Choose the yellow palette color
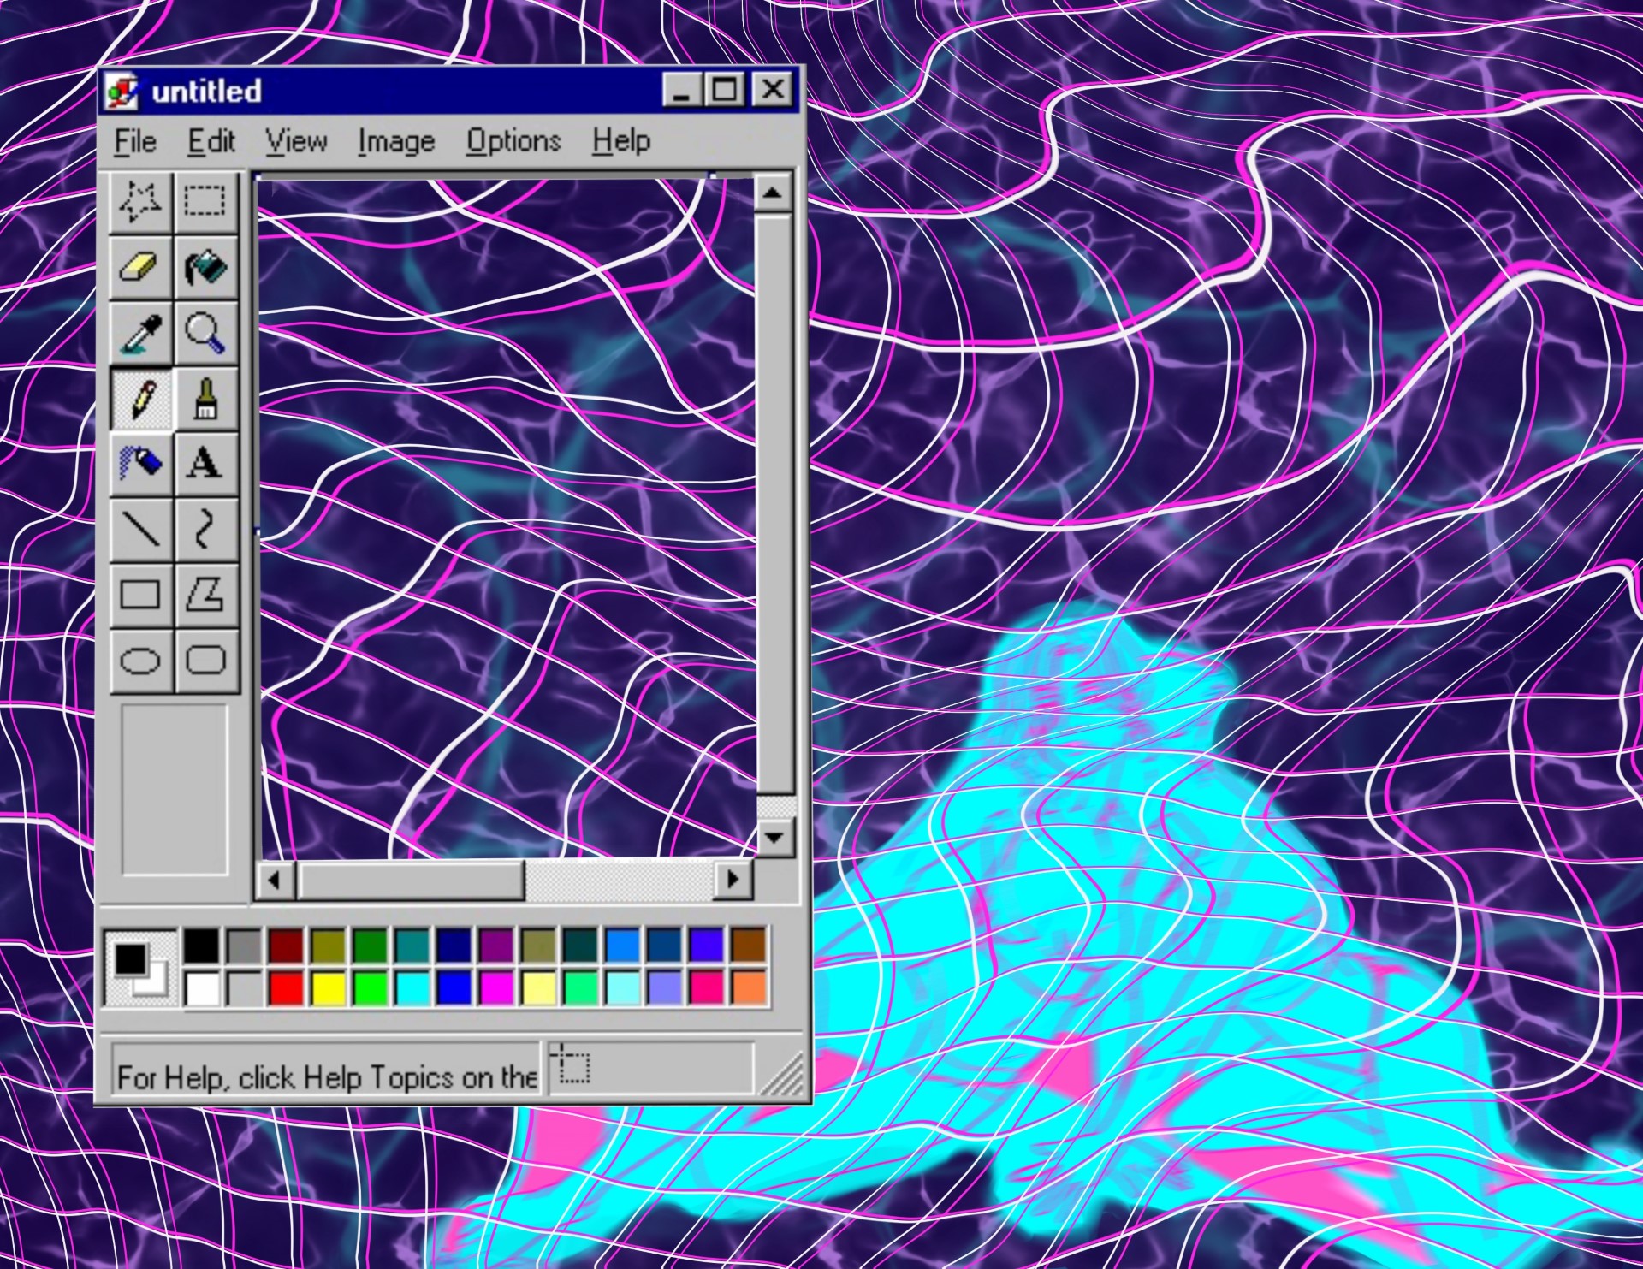1643x1269 pixels. [x=329, y=988]
